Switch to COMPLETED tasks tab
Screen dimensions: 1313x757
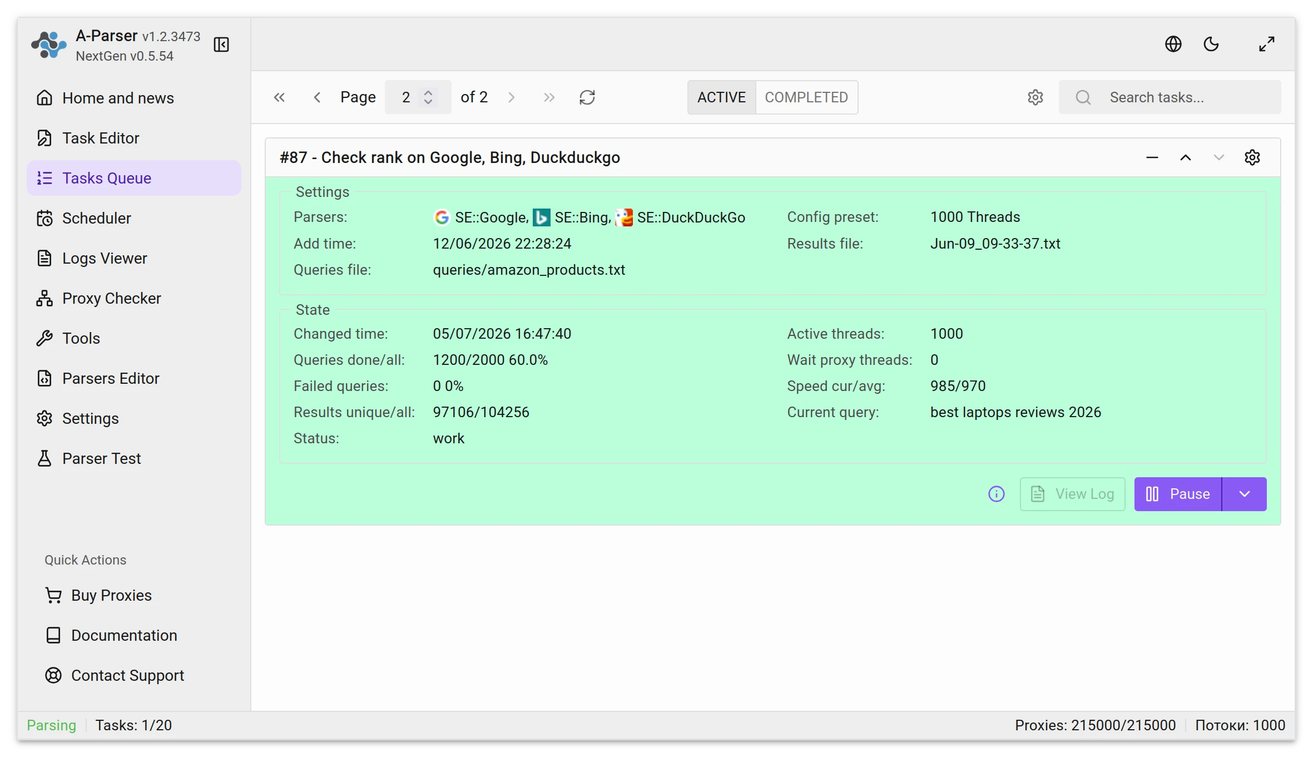tap(806, 97)
